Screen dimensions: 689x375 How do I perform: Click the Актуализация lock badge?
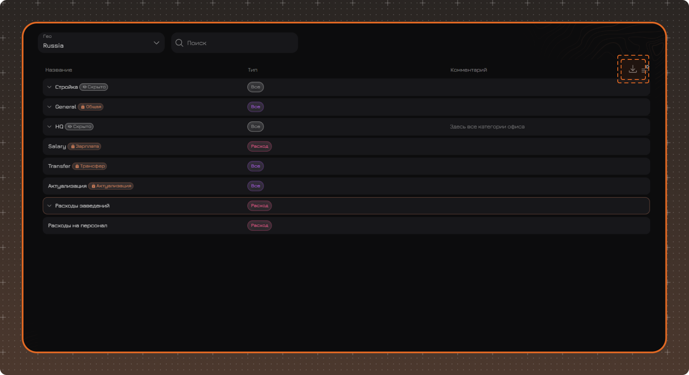(x=111, y=186)
